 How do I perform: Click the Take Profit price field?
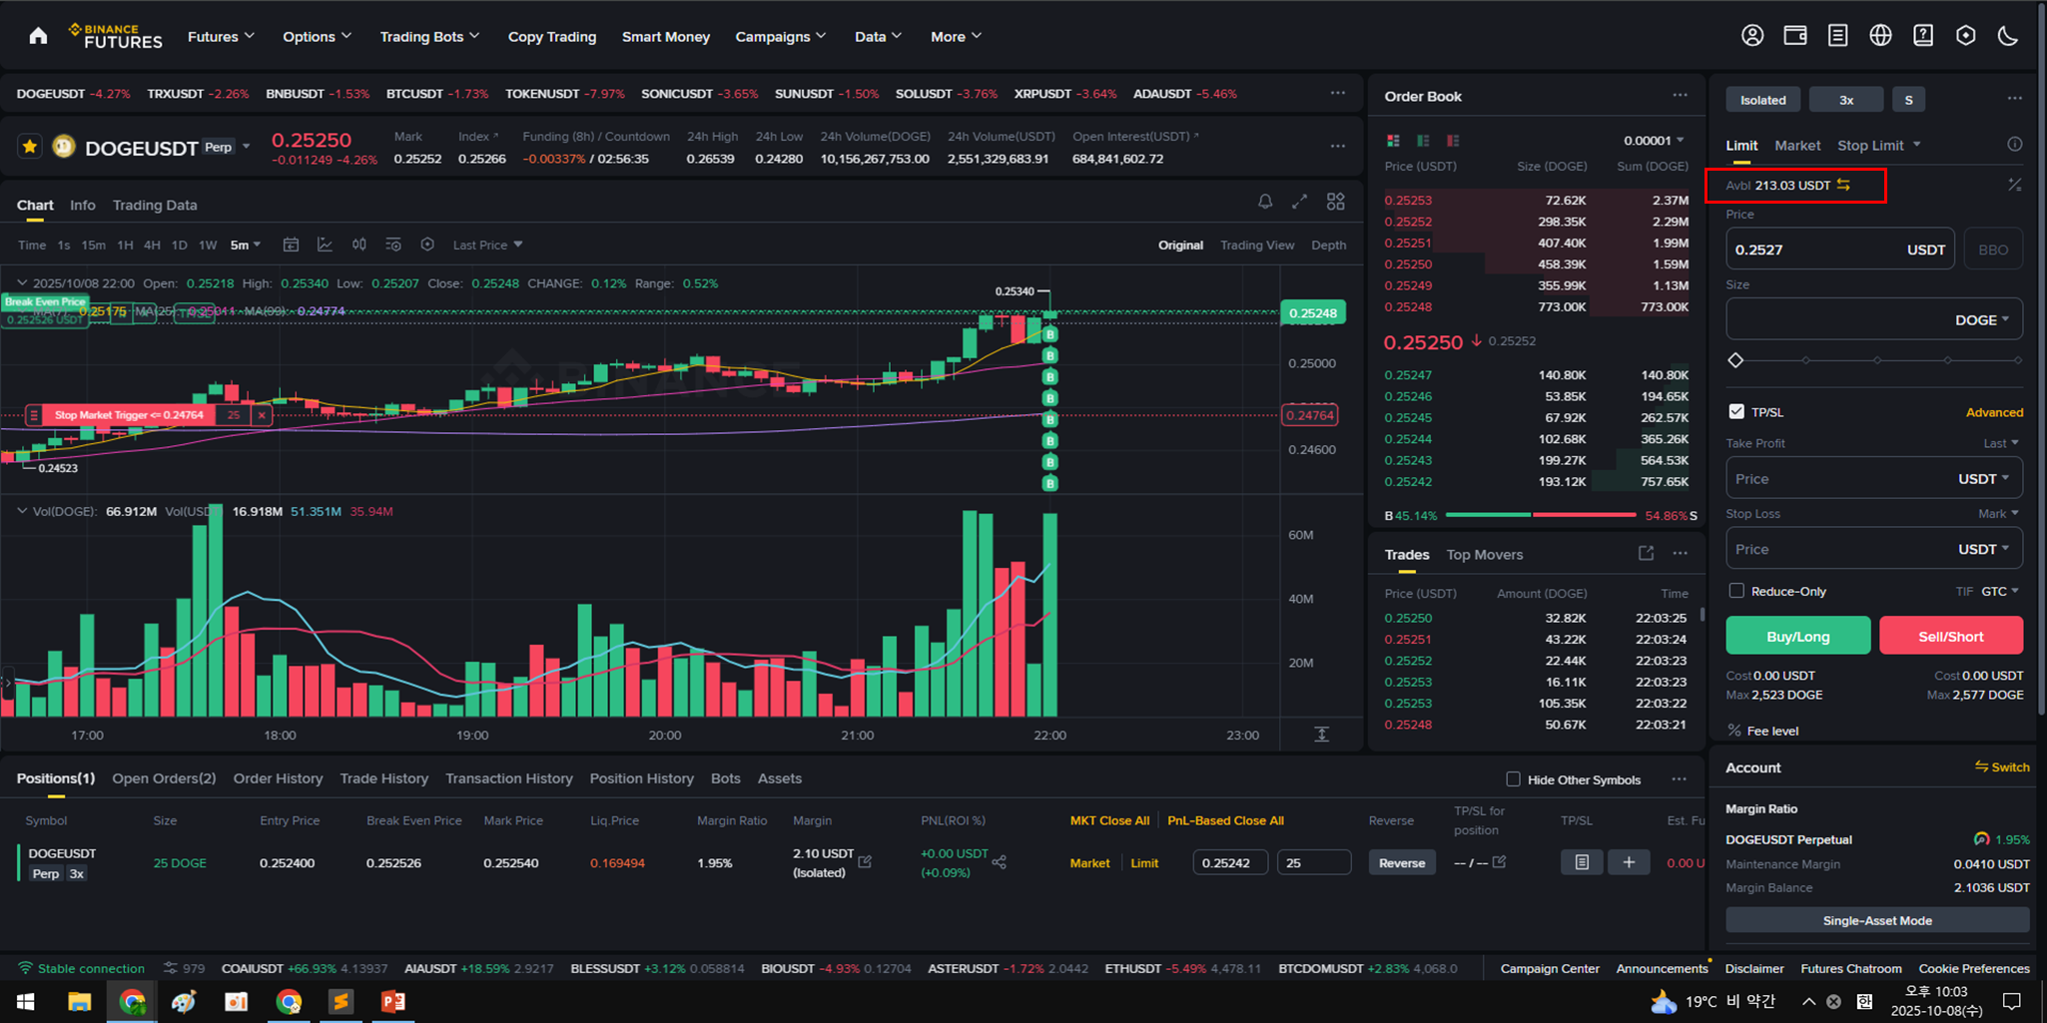click(1874, 478)
